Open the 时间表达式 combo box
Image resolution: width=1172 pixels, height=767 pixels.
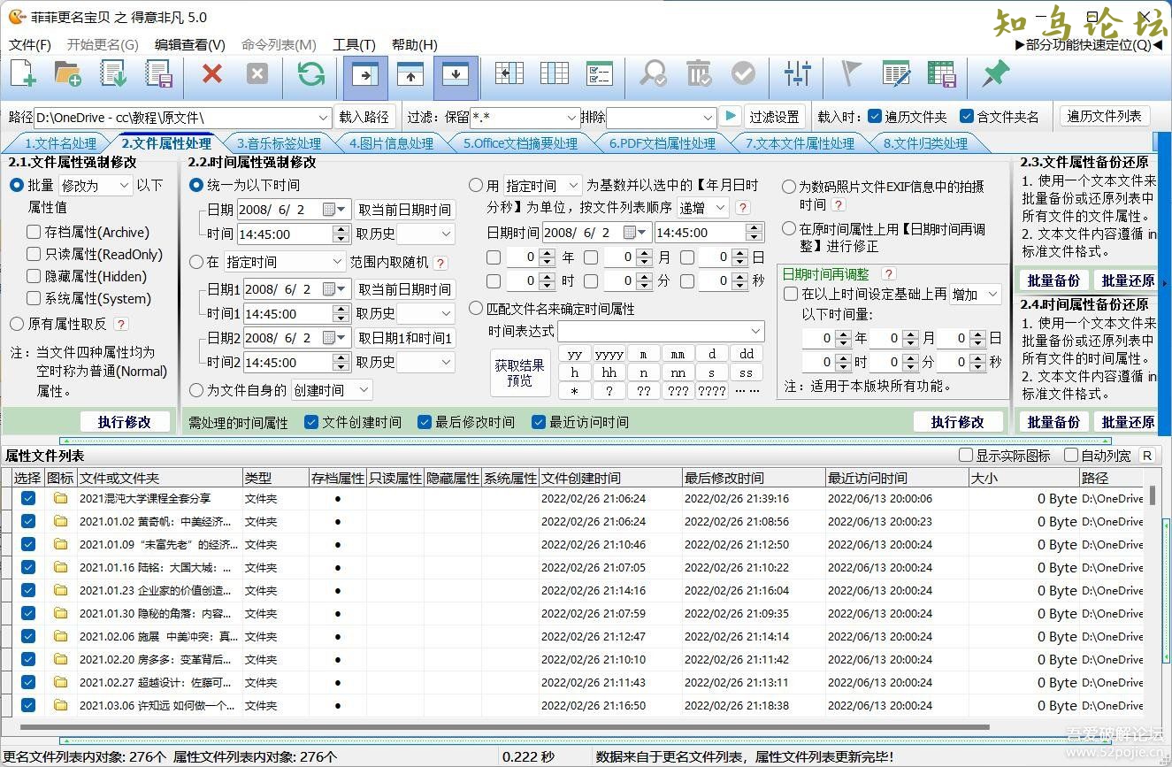point(661,331)
